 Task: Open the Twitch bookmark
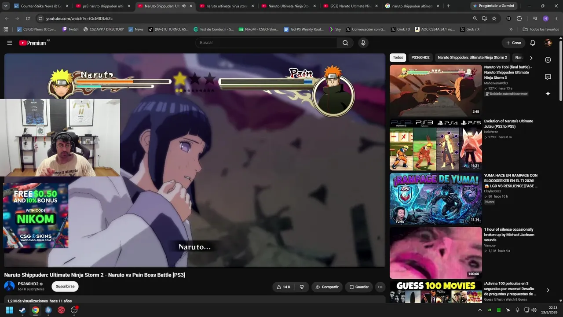pyautogui.click(x=70, y=29)
